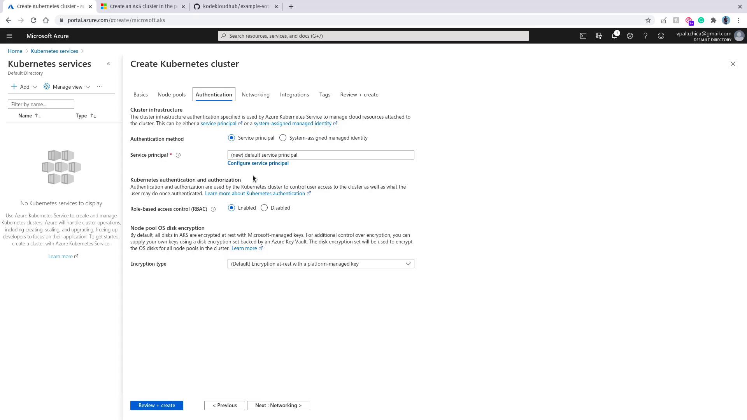Expand the Encryption type dropdown

click(321, 264)
